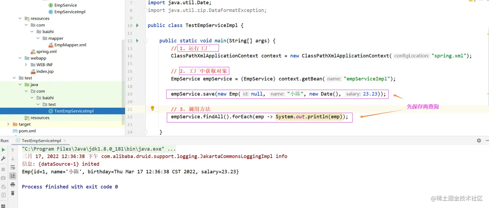Click the empService.findAll code line

[x=259, y=117]
